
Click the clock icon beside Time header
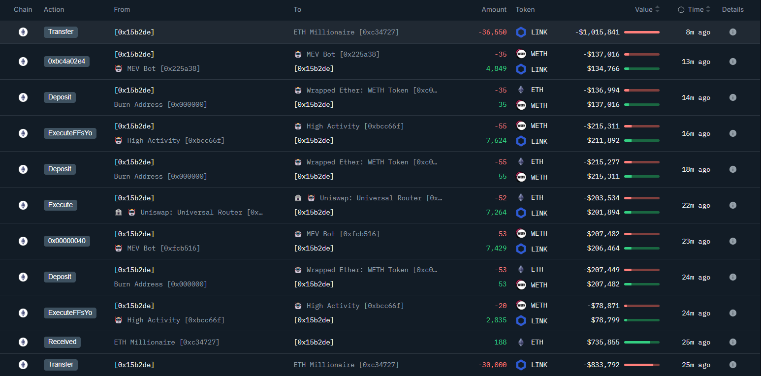tap(681, 10)
